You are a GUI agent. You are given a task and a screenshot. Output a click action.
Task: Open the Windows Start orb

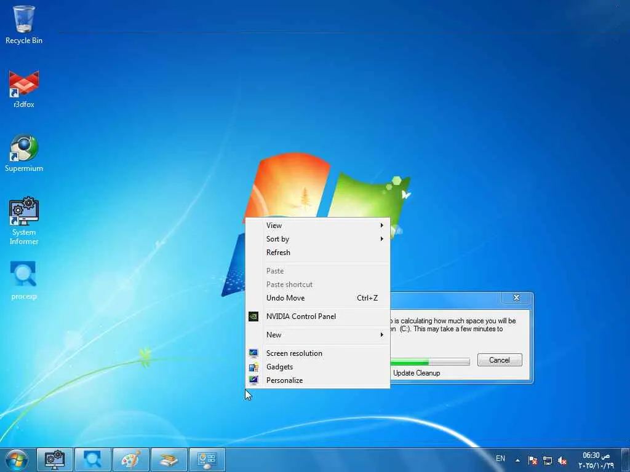pos(17,460)
